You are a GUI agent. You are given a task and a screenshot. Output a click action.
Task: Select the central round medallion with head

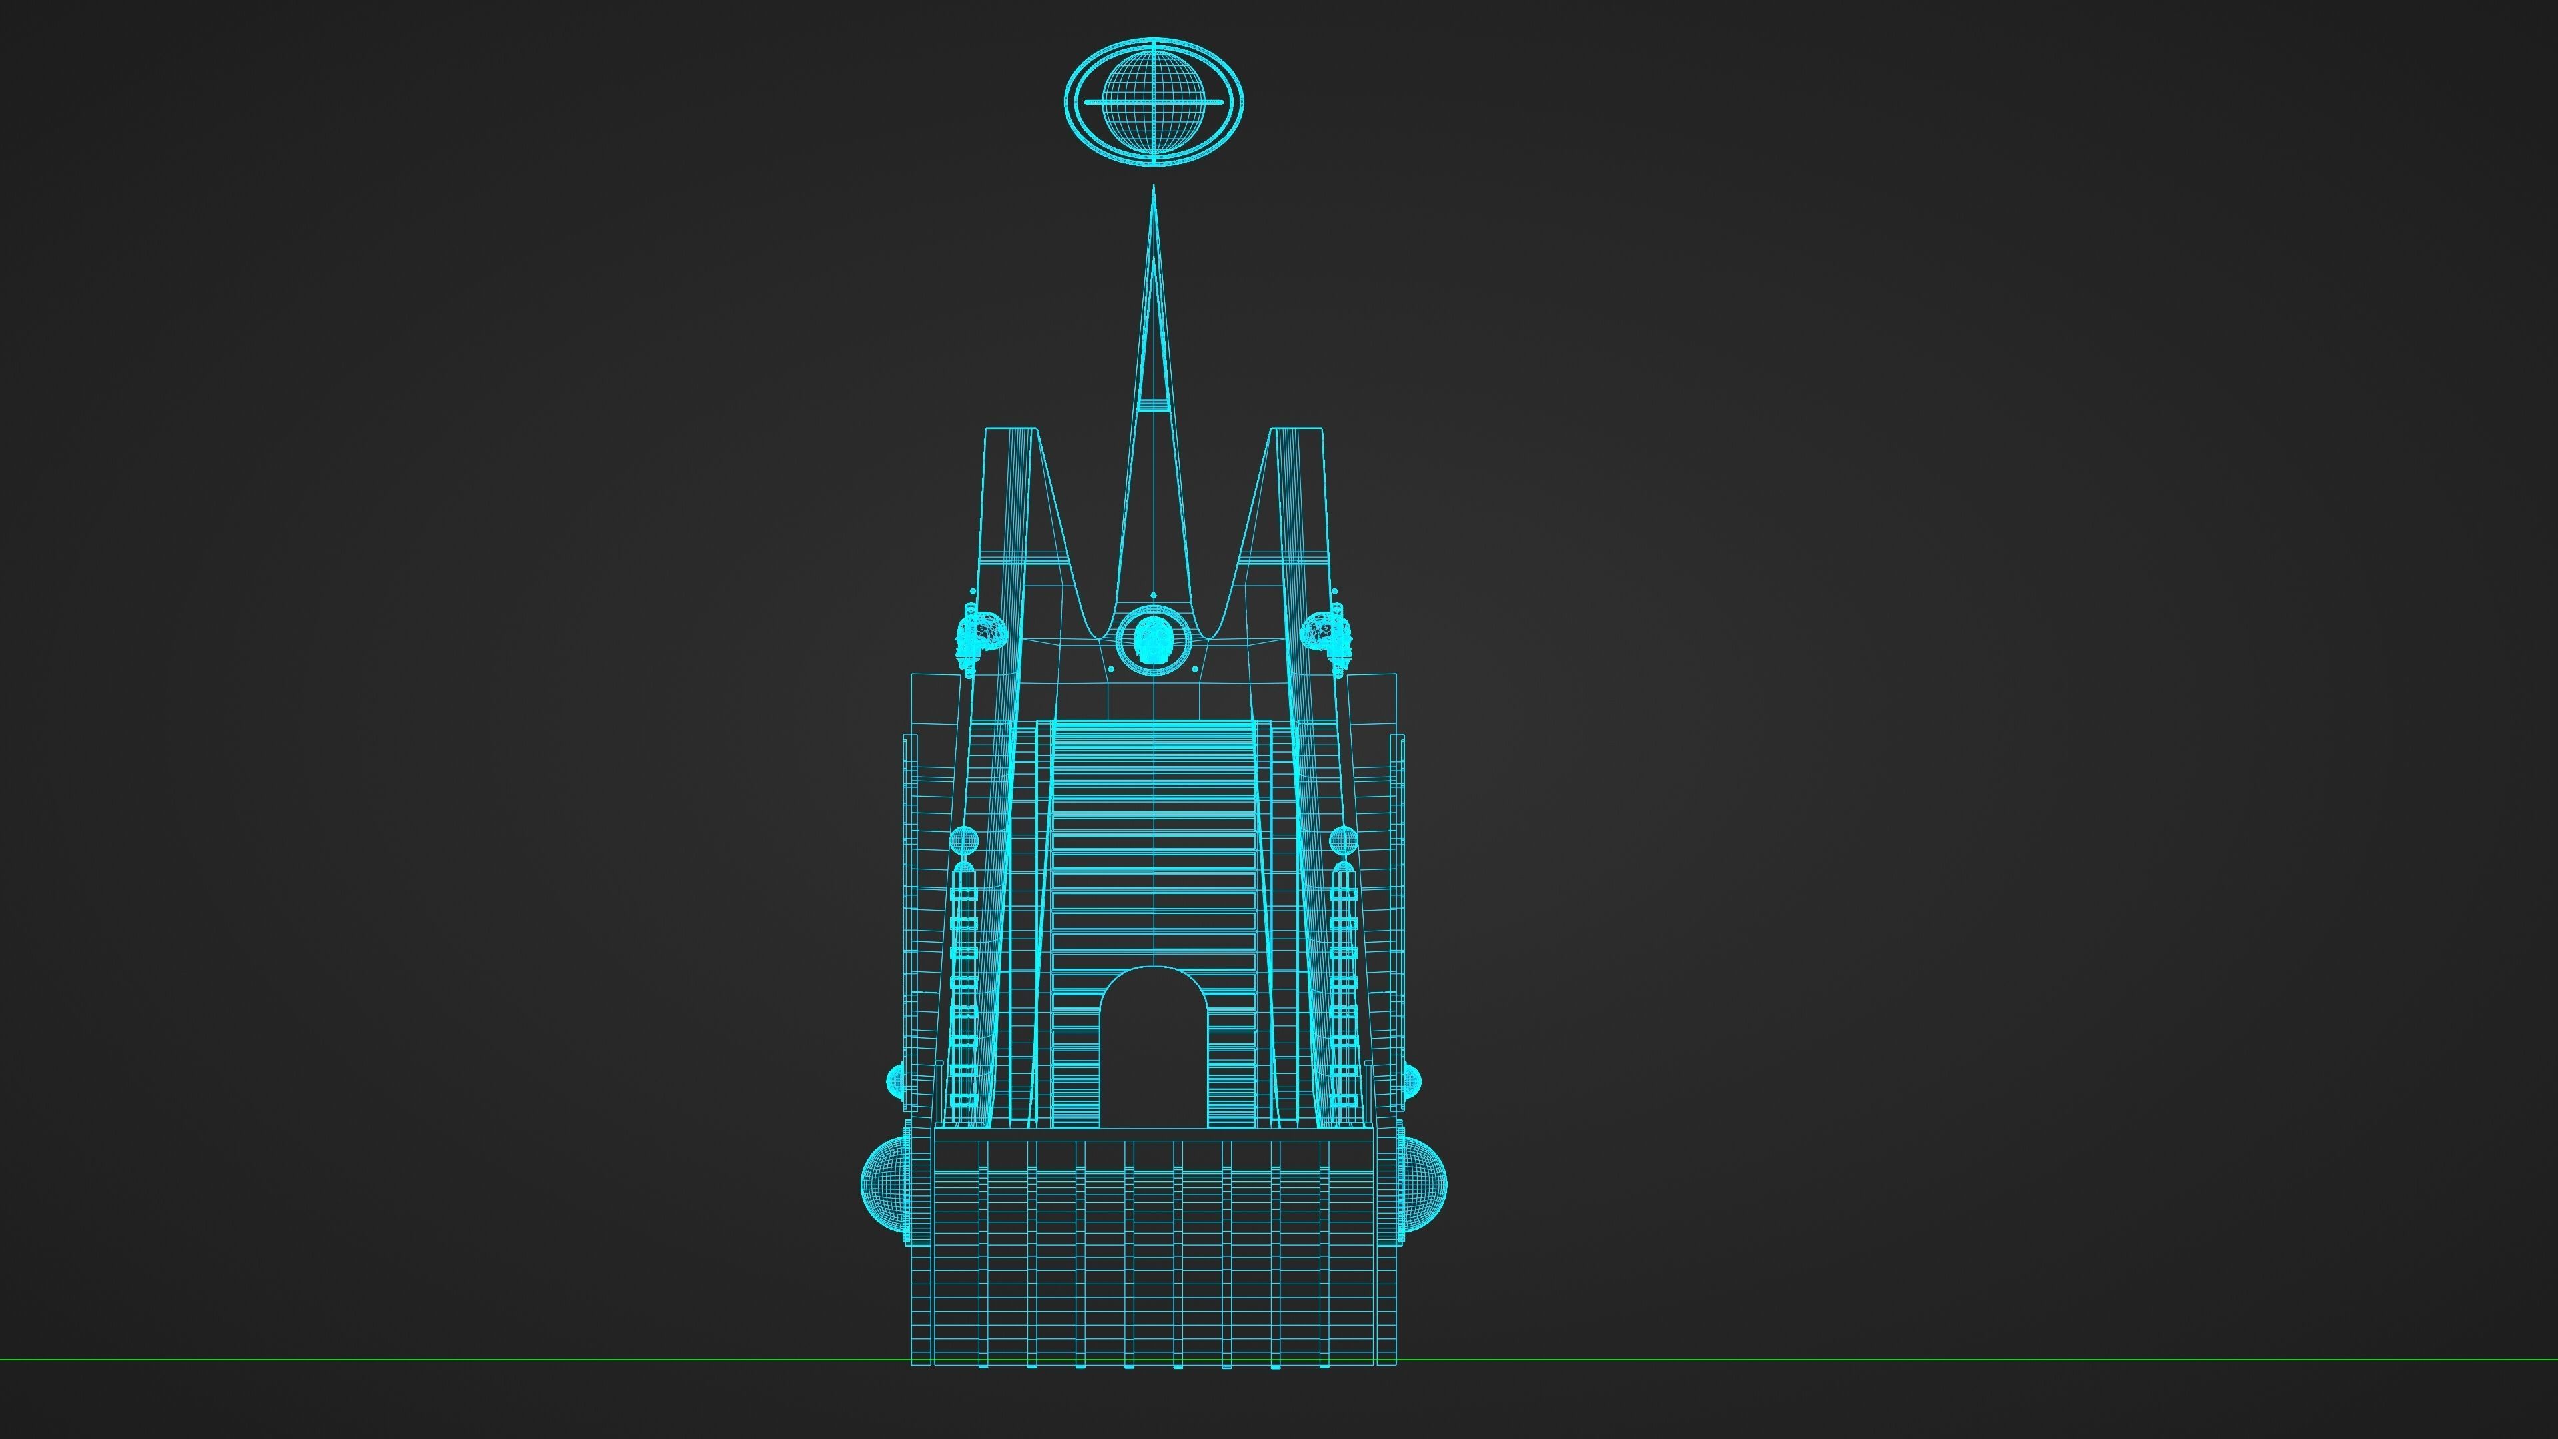click(1153, 642)
